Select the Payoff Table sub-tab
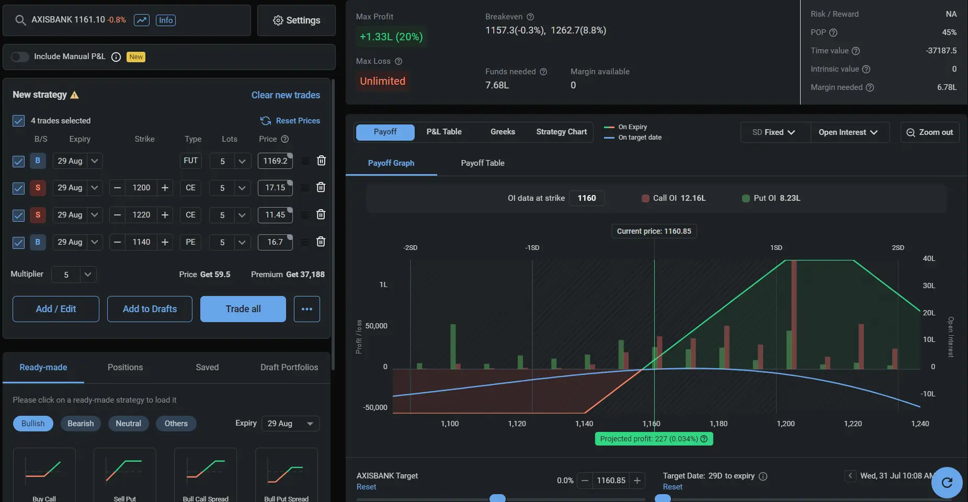 pos(482,163)
